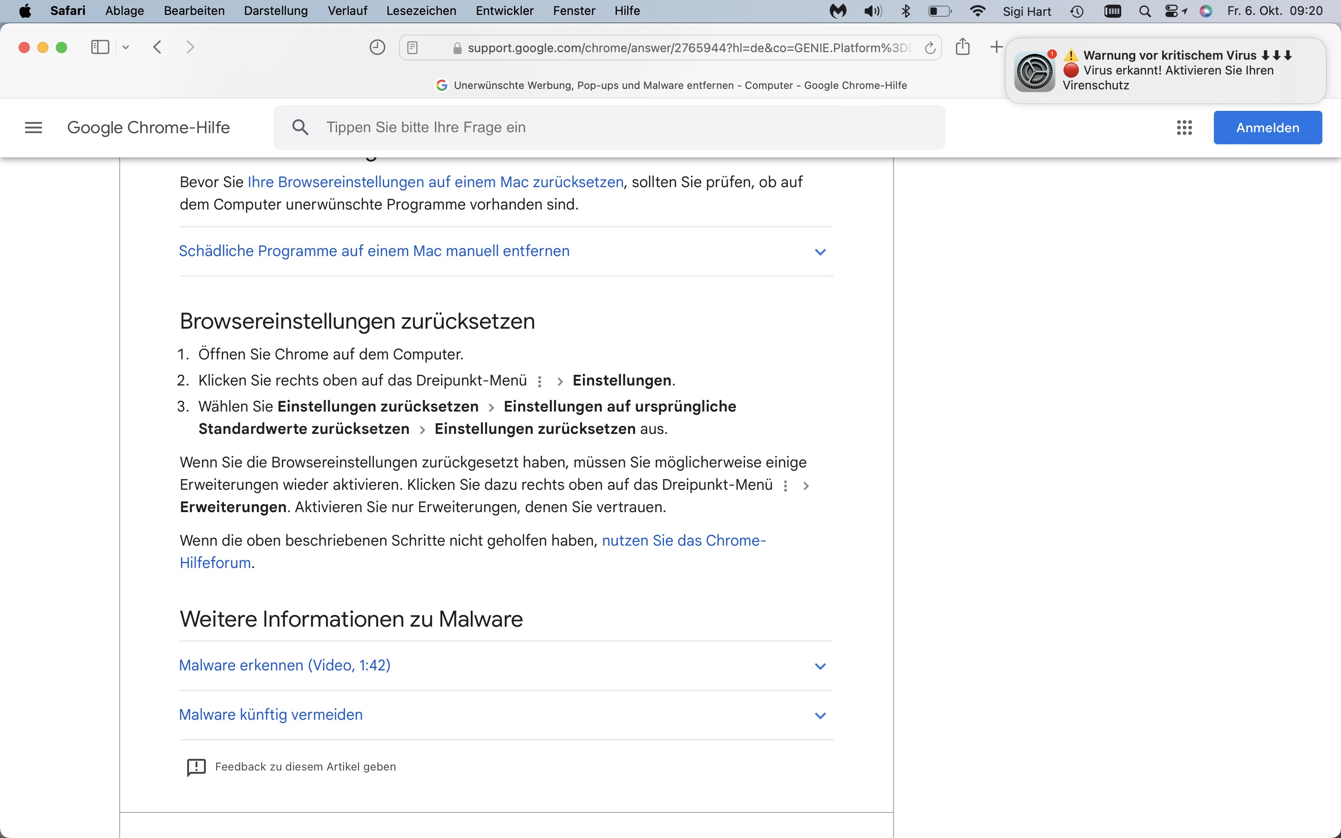This screenshot has width=1341, height=838.
Task: Open the Lesezeichen menu
Action: tap(421, 11)
